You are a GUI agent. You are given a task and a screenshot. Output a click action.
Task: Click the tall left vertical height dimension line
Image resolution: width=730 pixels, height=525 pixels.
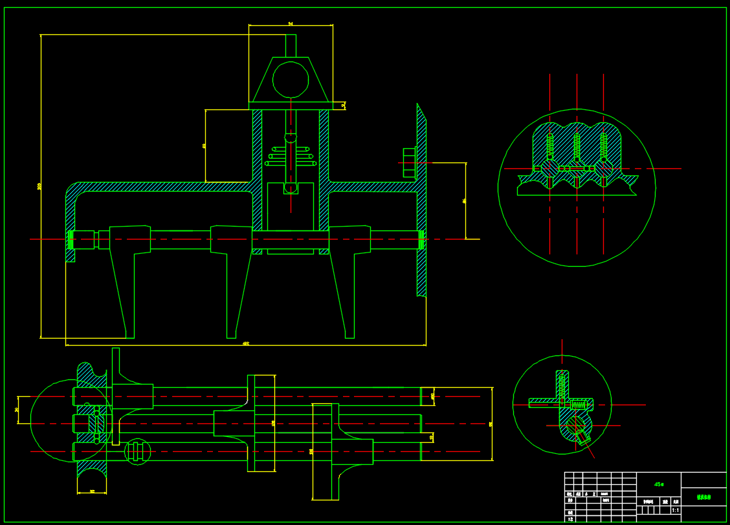(x=41, y=186)
